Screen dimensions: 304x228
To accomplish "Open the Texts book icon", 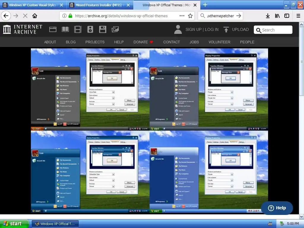I will [65, 29].
